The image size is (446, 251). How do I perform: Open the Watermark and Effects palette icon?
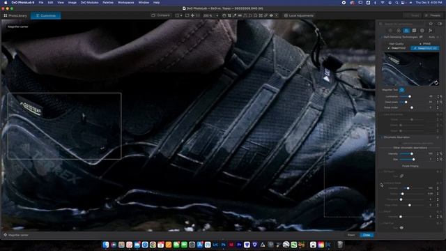click(x=430, y=31)
